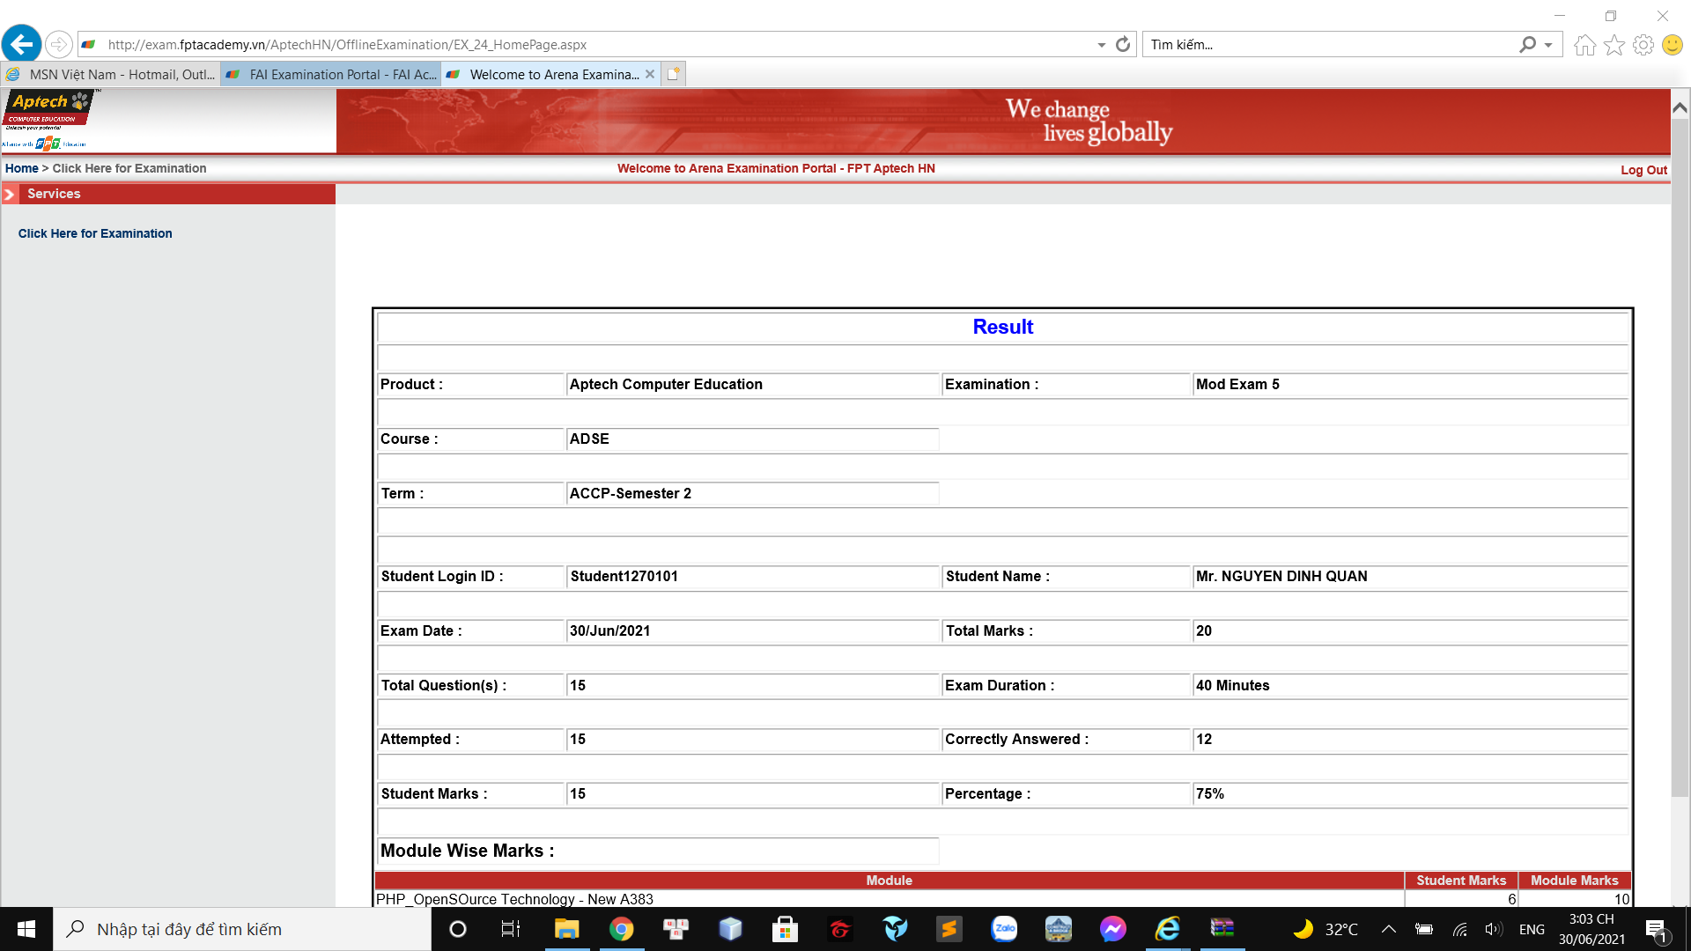This screenshot has width=1691, height=951.
Task: Click the weather 32°C taskbar widget
Action: click(1325, 929)
